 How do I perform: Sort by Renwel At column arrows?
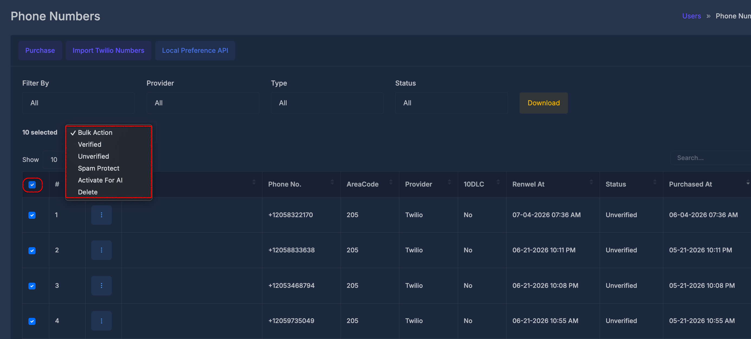(x=591, y=182)
